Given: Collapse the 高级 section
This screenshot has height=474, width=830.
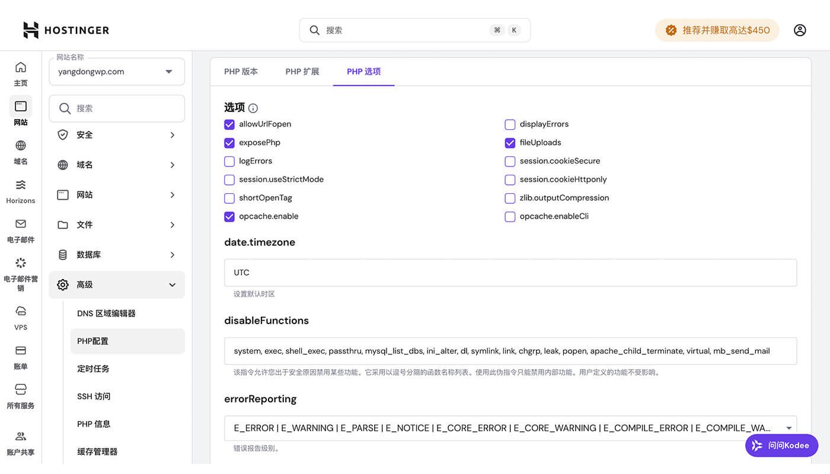Looking at the screenshot, I should click(116, 284).
